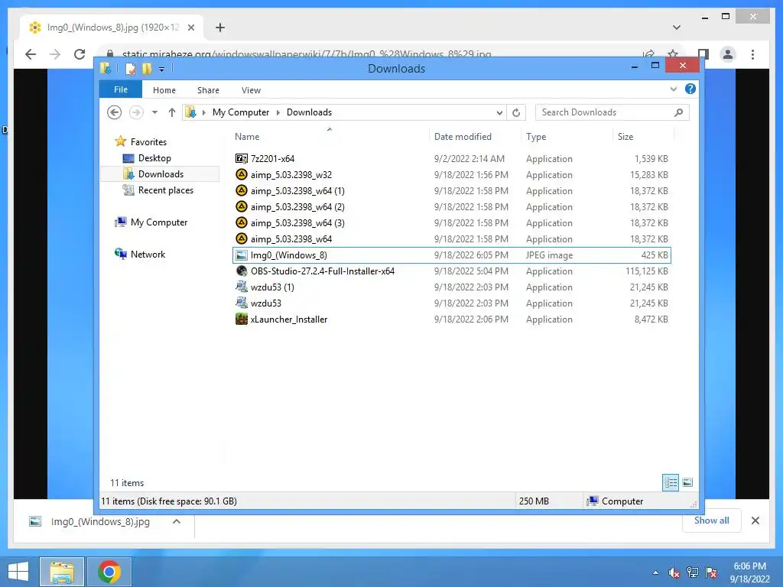Open the Home ribbon tab
Image resolution: width=783 pixels, height=587 pixels.
[164, 90]
